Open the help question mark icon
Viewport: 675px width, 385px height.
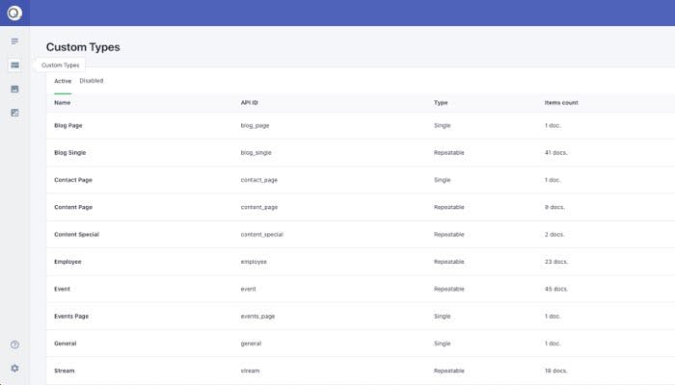click(14, 345)
